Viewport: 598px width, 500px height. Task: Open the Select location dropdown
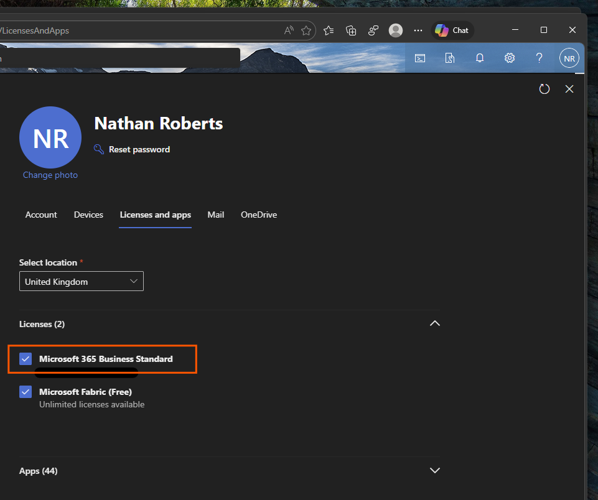pos(82,281)
